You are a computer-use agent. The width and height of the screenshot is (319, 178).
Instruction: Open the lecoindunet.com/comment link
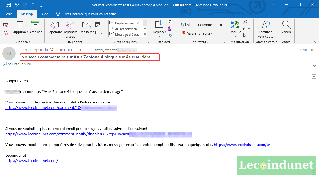(x=61, y=107)
